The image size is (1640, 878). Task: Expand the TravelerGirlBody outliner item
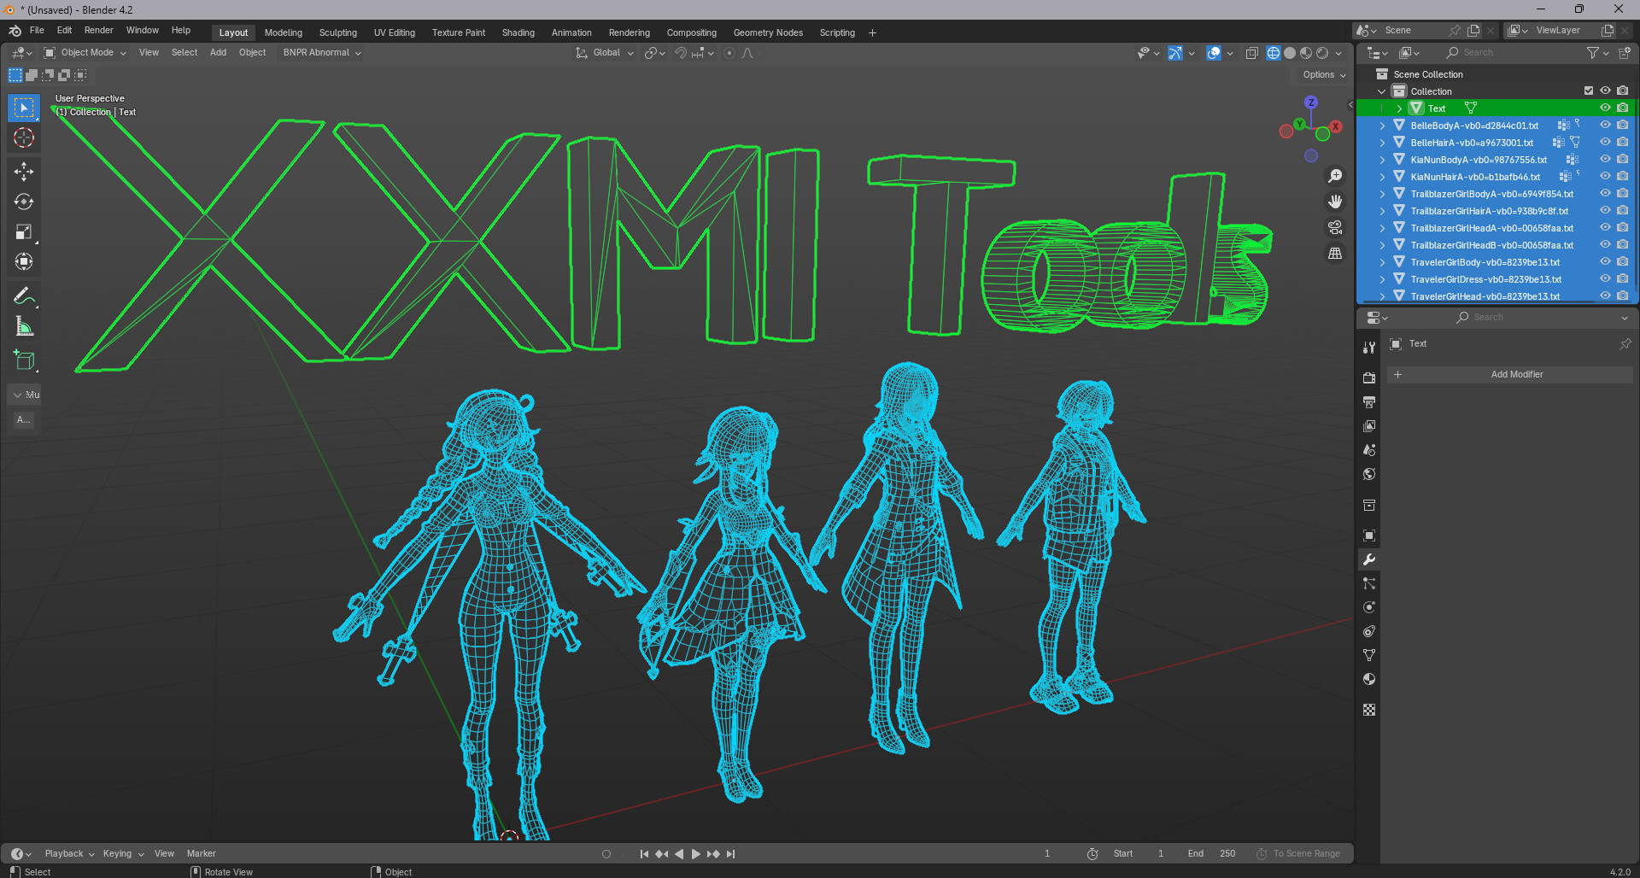[1383, 262]
